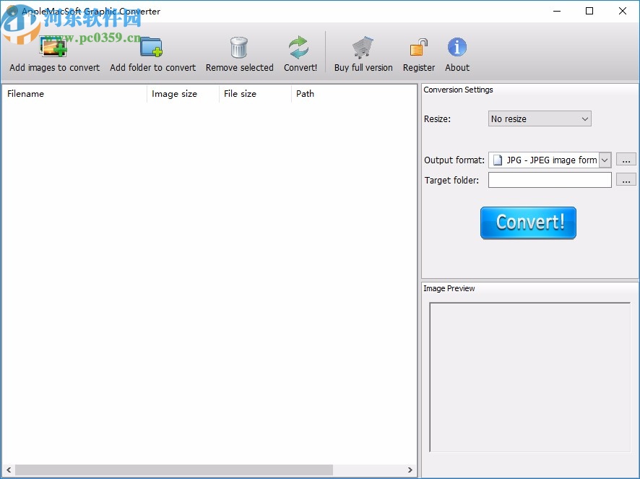Click inside the Target folder input field
This screenshot has width=640, height=479.
pos(549,180)
